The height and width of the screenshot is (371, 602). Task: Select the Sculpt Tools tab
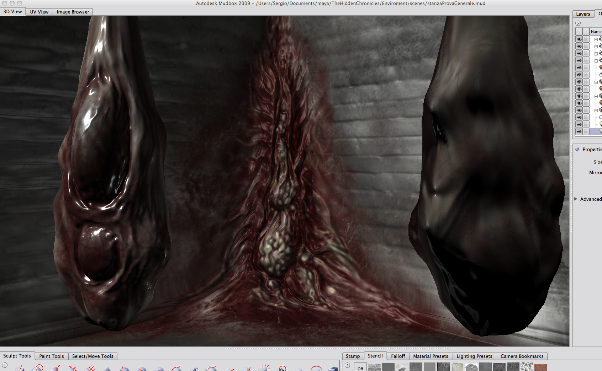(17, 356)
